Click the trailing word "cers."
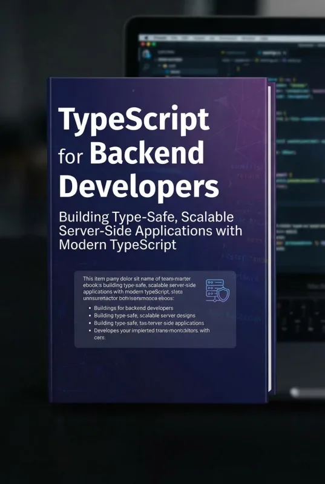Viewport: 325px width, 484px height. coord(100,338)
